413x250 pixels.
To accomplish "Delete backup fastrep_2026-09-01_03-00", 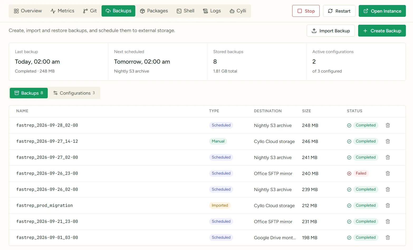I will [388, 238].
